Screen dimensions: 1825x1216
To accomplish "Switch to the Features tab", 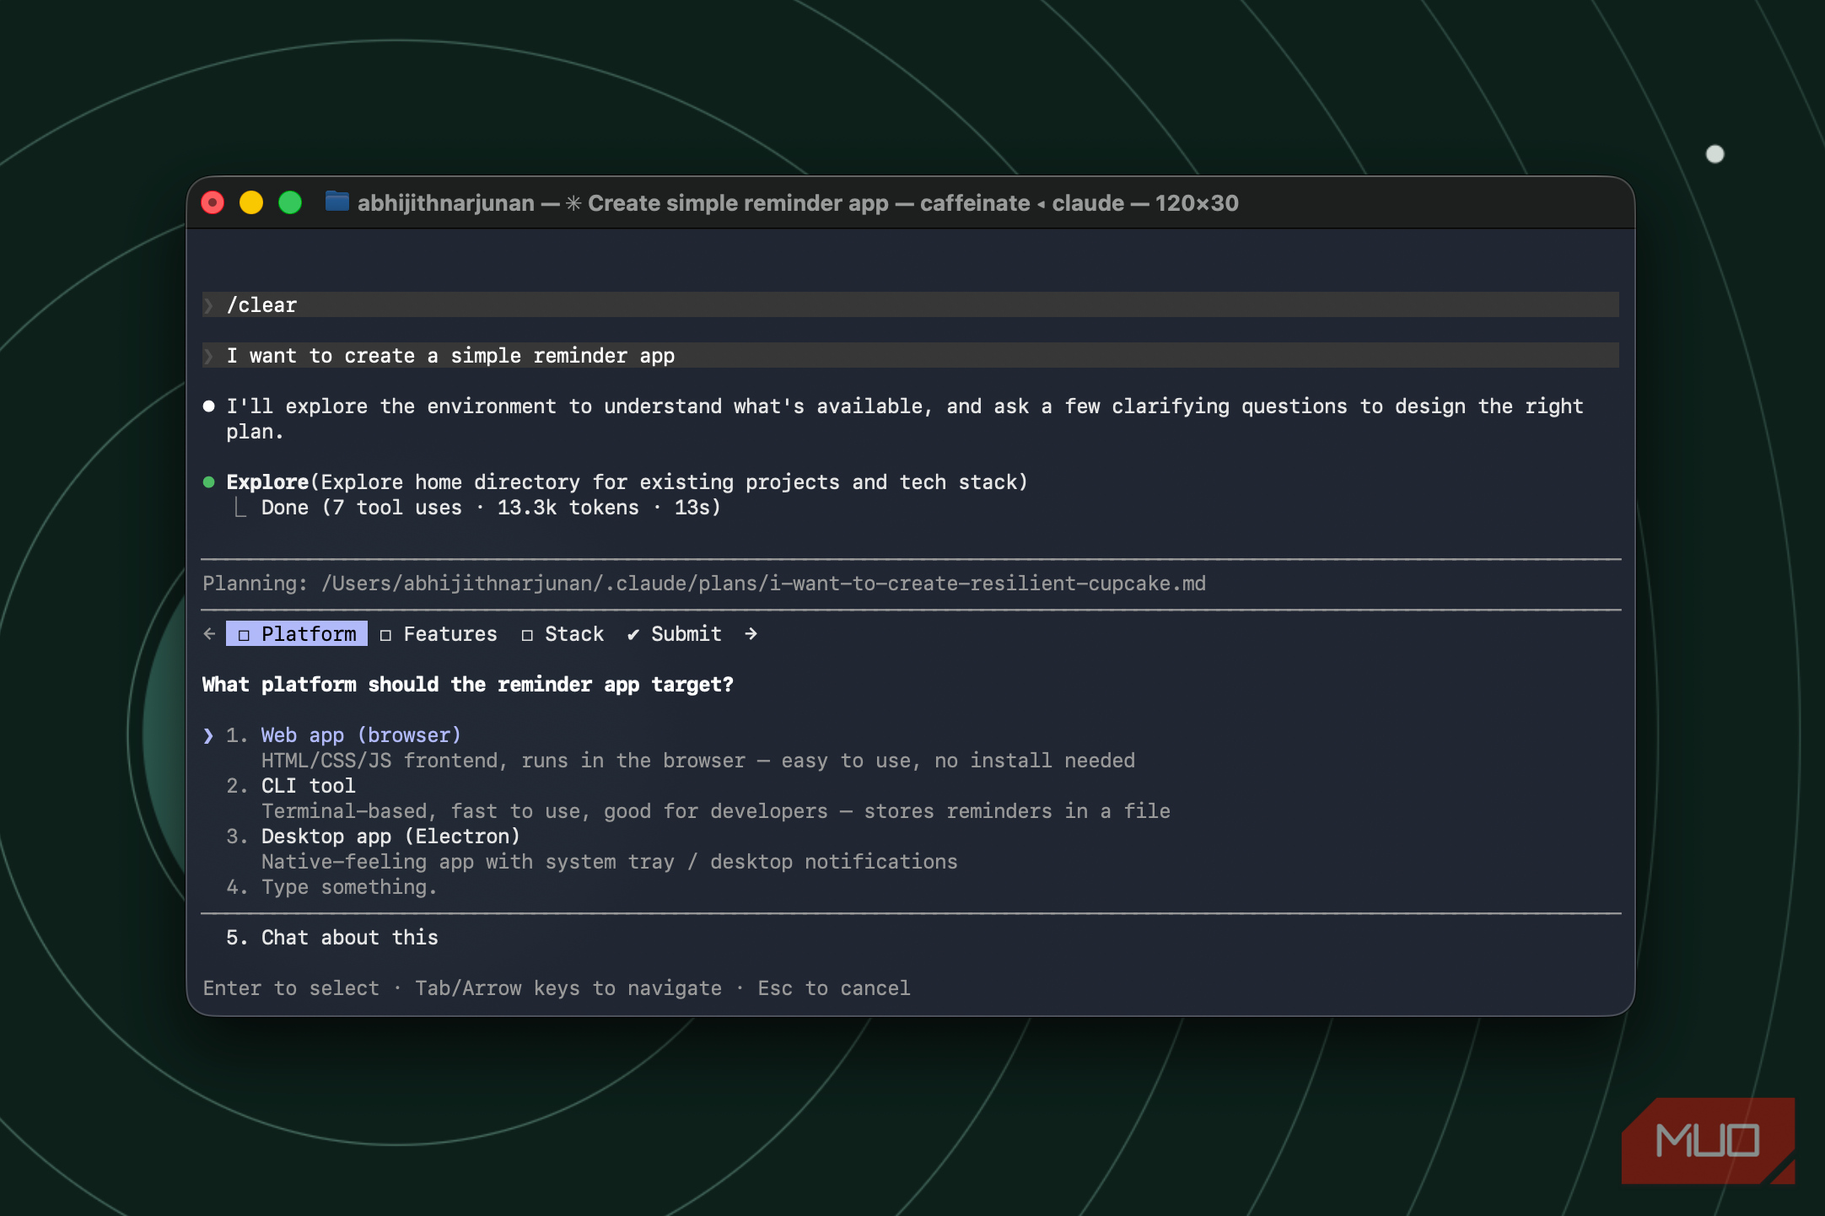I will click(x=439, y=634).
